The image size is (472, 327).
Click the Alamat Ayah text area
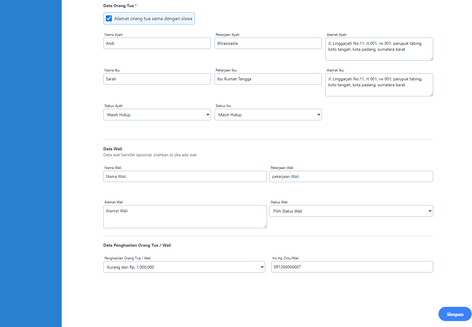point(379,49)
